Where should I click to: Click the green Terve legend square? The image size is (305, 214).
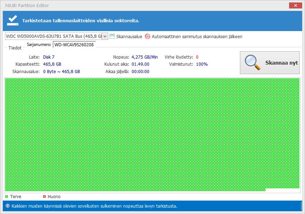point(7,197)
